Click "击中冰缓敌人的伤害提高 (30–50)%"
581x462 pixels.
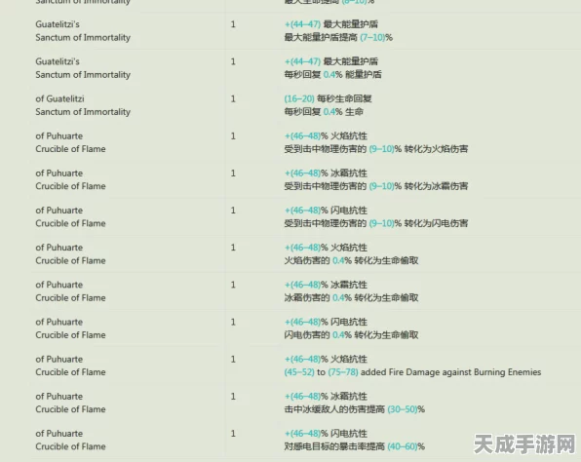tap(355, 409)
